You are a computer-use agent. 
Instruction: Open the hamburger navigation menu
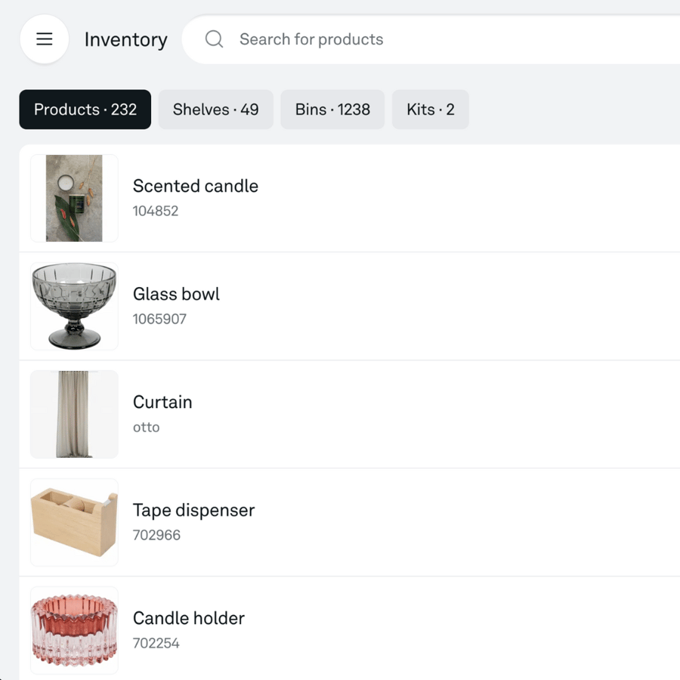44,39
